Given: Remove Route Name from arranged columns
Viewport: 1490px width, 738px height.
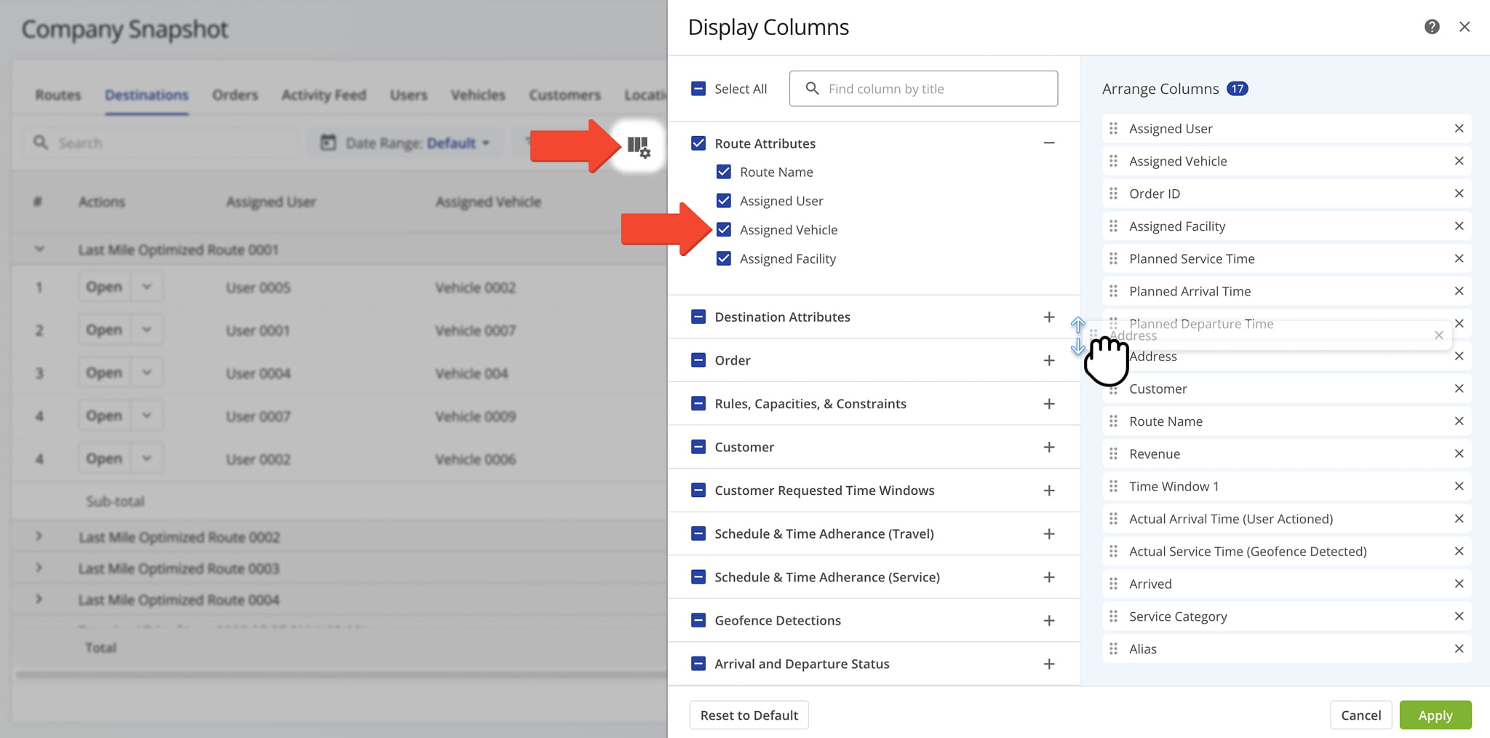Looking at the screenshot, I should (x=1459, y=421).
